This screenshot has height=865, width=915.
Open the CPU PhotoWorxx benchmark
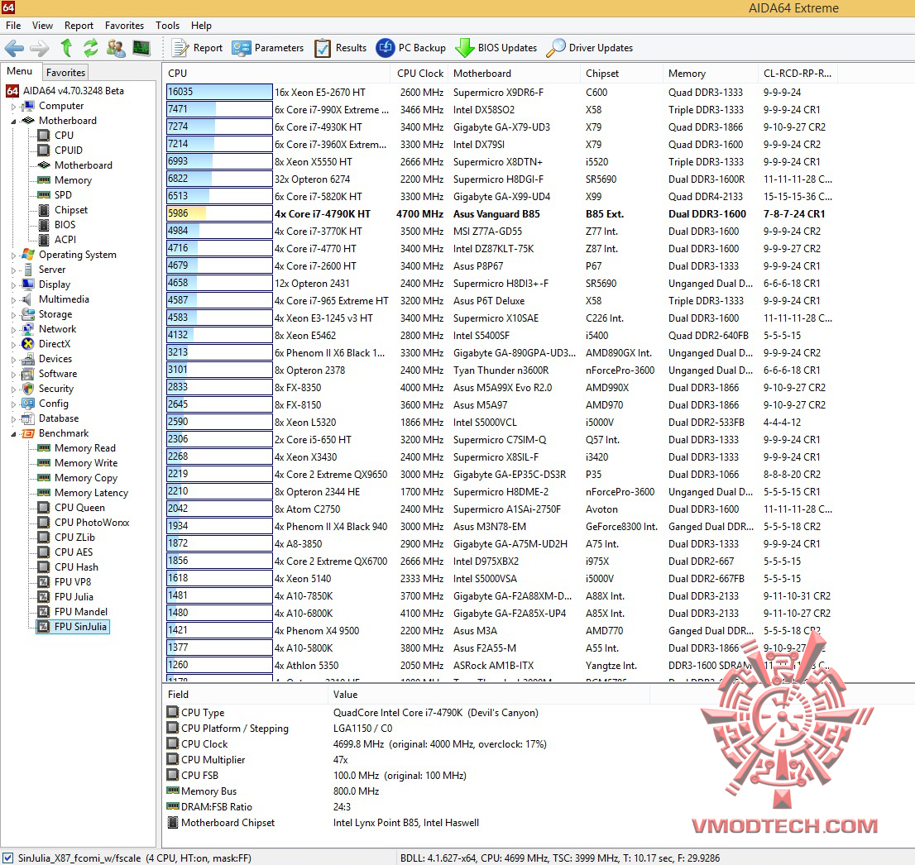[92, 522]
